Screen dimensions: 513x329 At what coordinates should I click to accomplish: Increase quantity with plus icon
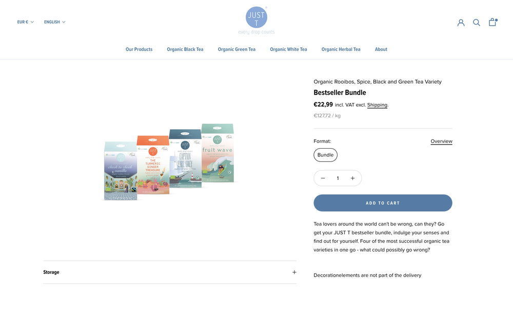tap(352, 178)
